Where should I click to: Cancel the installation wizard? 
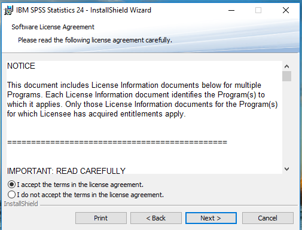coord(268,218)
